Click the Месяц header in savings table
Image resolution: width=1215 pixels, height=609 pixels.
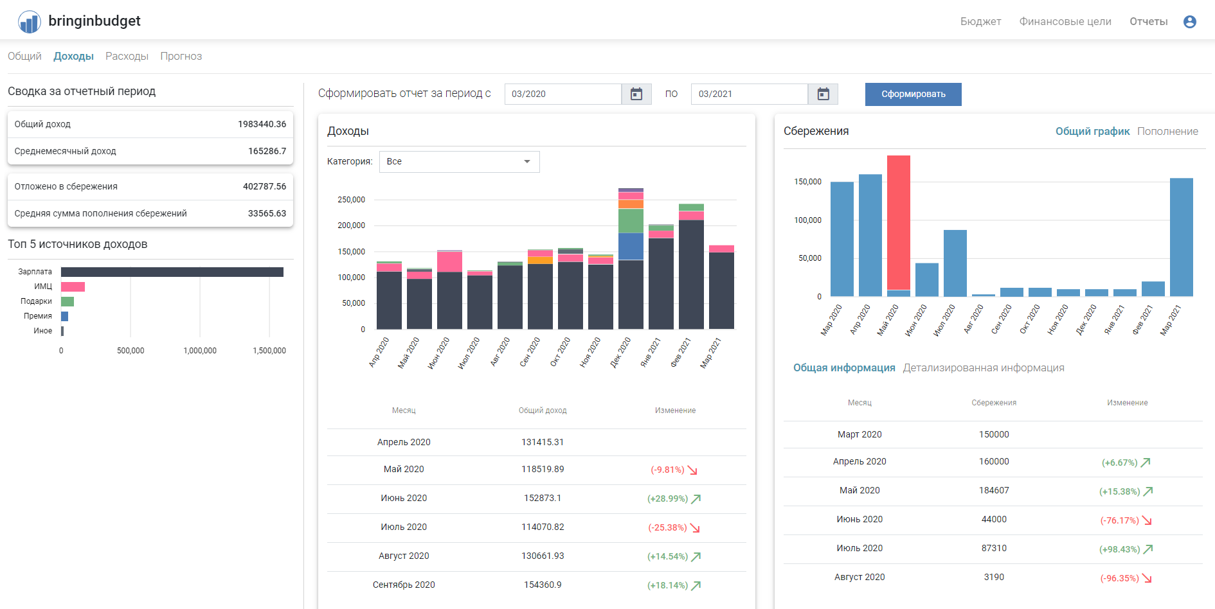coord(860,403)
